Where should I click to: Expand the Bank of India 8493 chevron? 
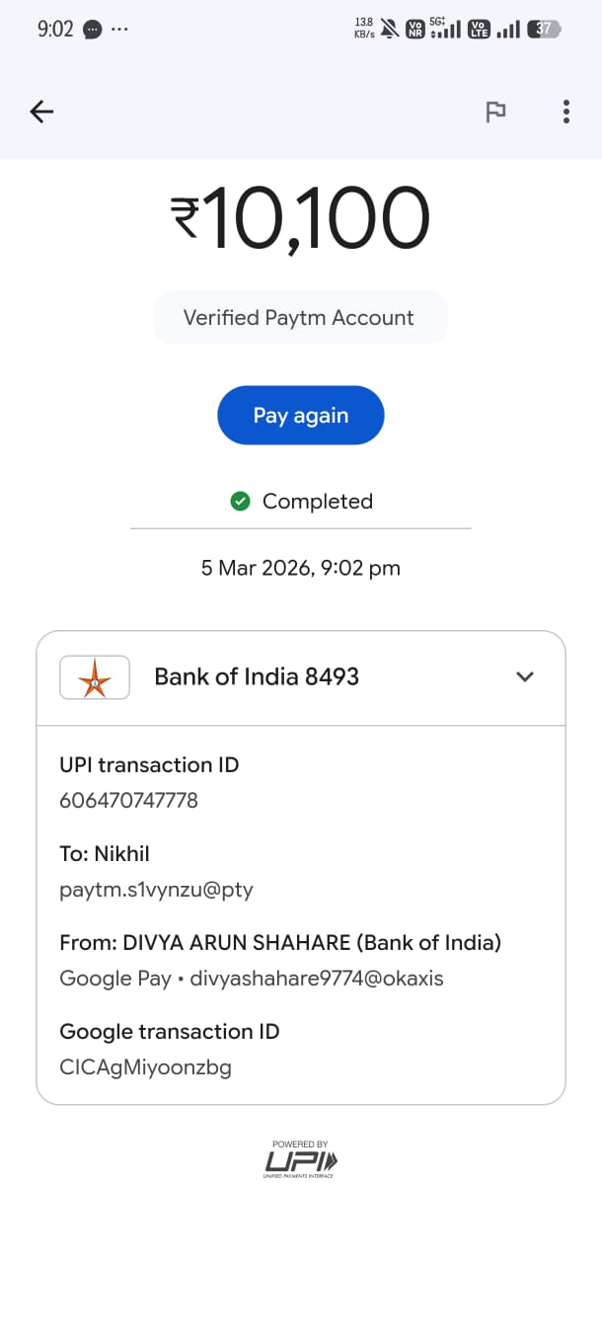(x=525, y=676)
